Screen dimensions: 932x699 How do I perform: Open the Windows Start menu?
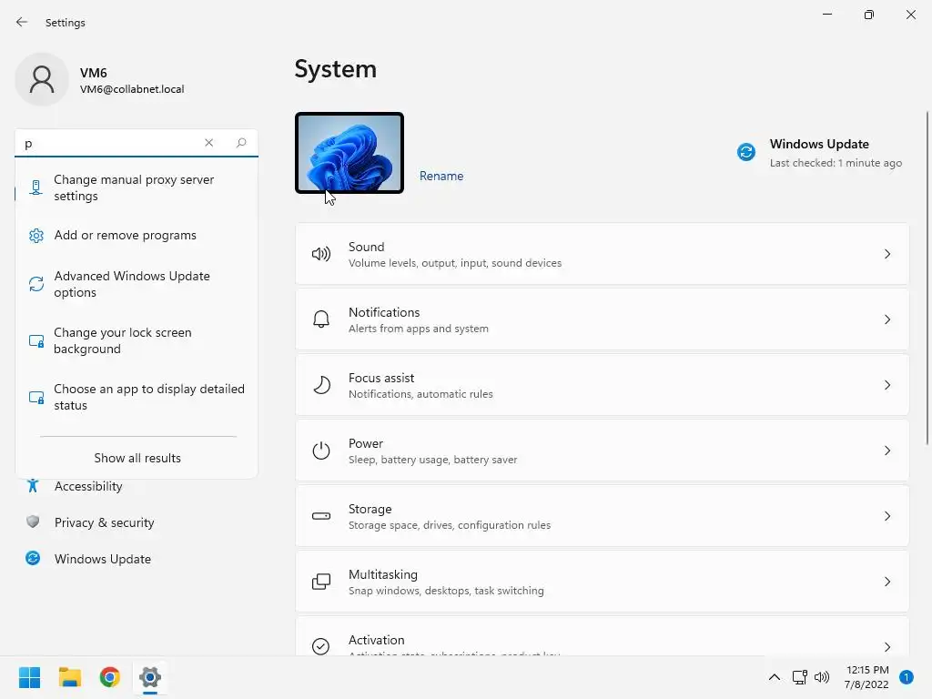click(29, 677)
